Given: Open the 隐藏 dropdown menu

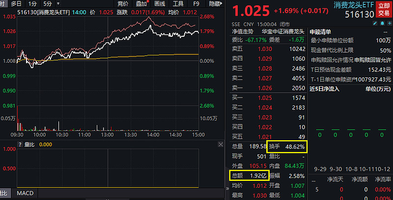Looking at the screenshot, I should (216, 3).
